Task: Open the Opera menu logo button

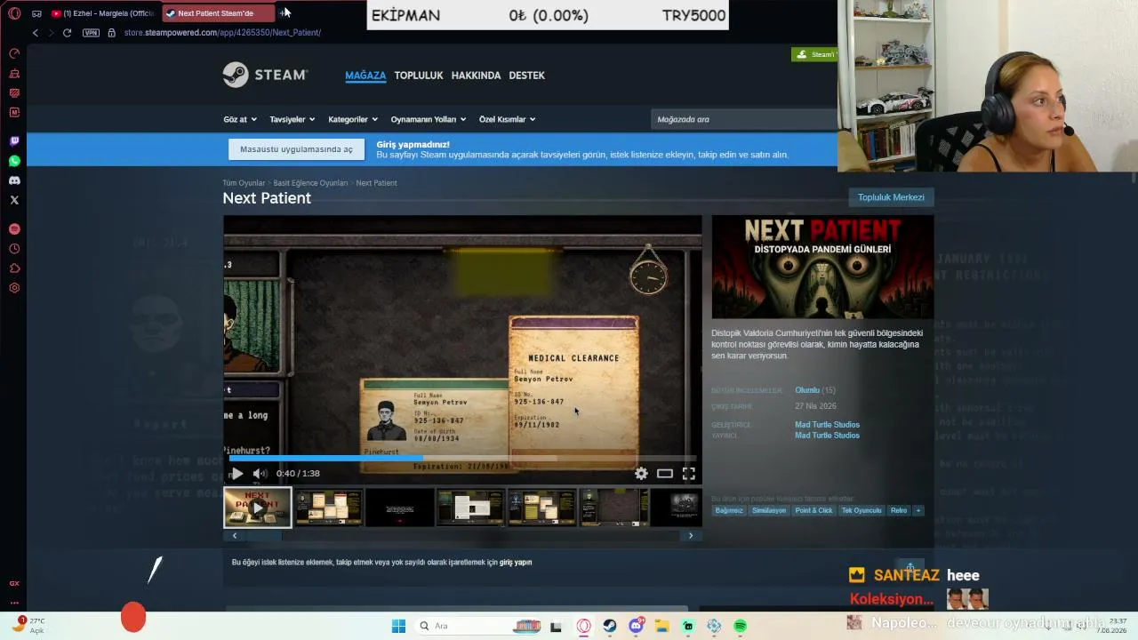Action: [x=14, y=13]
